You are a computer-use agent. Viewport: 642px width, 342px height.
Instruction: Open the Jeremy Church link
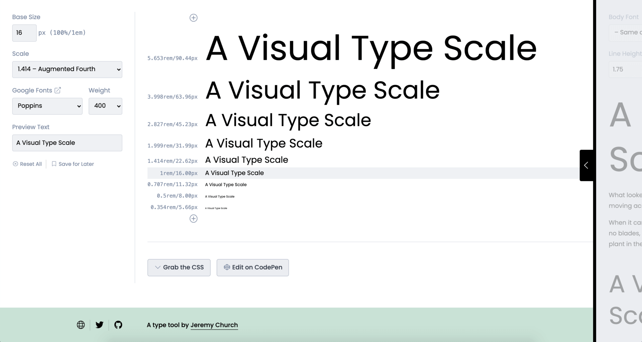[x=214, y=325]
